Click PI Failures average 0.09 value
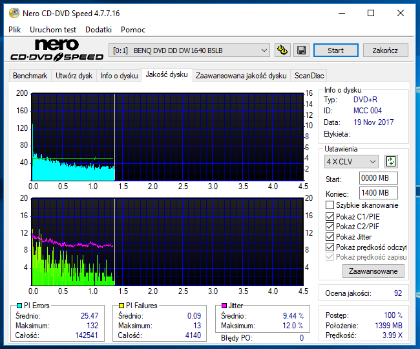The image size is (420, 349). (194, 316)
